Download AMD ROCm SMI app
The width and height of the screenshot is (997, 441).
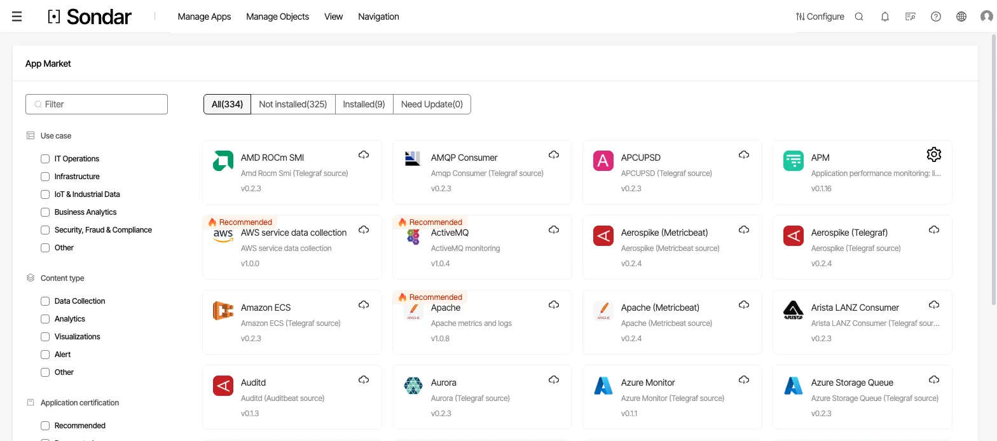(x=364, y=155)
